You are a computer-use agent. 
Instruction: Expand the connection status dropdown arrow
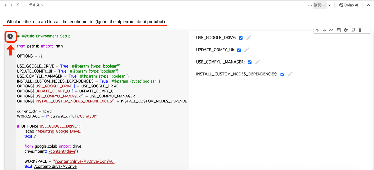point(330,5)
